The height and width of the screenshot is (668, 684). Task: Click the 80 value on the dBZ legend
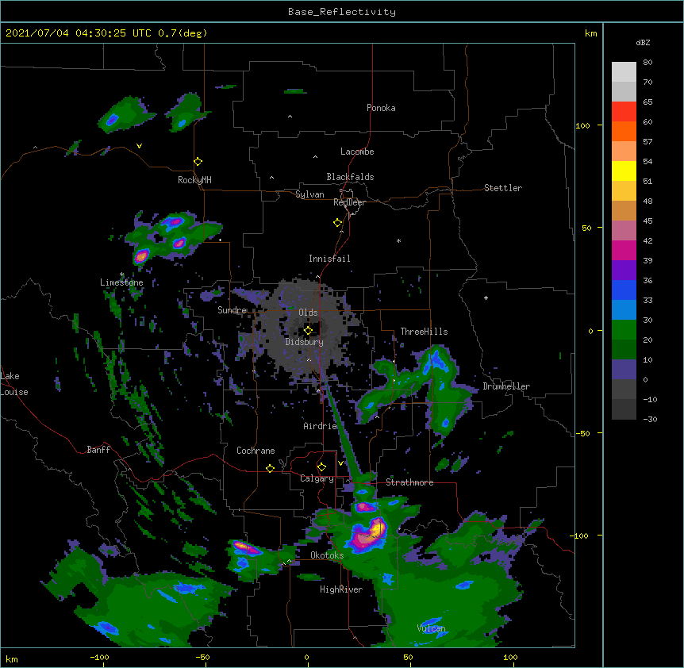[x=647, y=63]
